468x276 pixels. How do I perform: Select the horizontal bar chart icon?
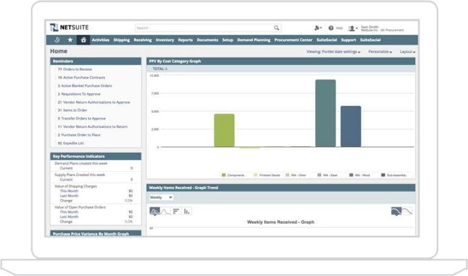click(x=176, y=211)
